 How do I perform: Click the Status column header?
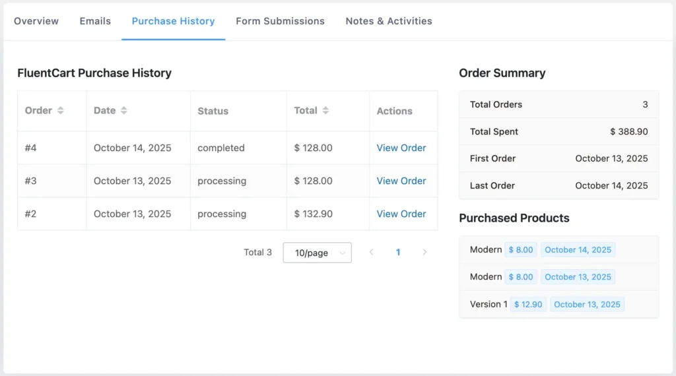click(213, 111)
